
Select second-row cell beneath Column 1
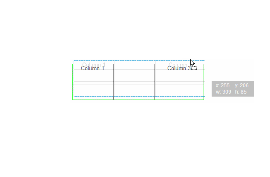[93, 79]
